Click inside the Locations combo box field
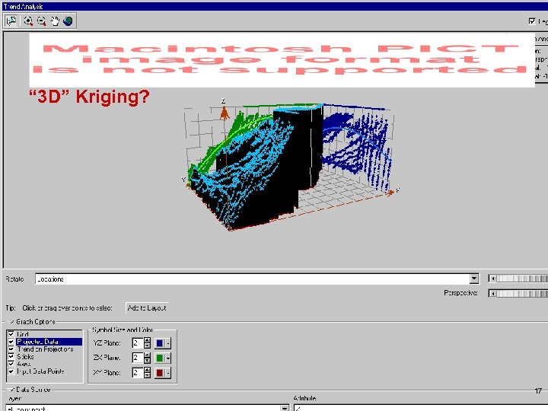 click(253, 279)
